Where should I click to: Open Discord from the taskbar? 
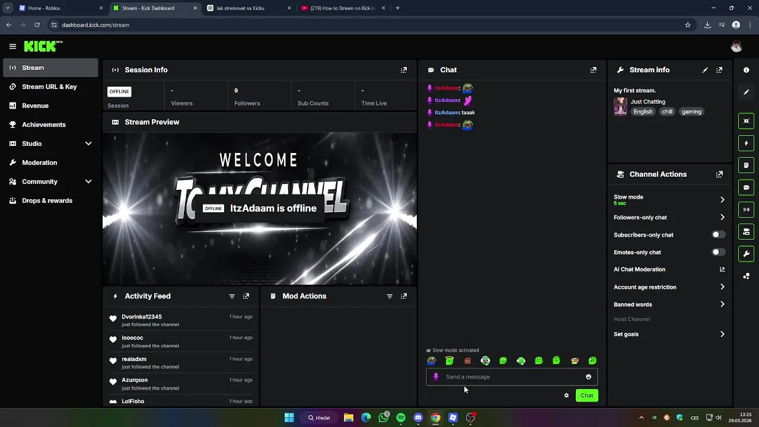[x=418, y=418]
